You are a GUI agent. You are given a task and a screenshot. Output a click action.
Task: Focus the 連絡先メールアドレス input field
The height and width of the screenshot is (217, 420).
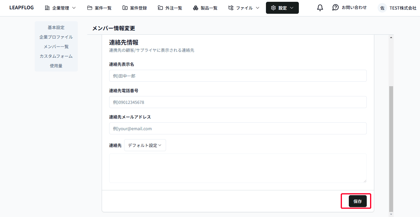pos(238,129)
